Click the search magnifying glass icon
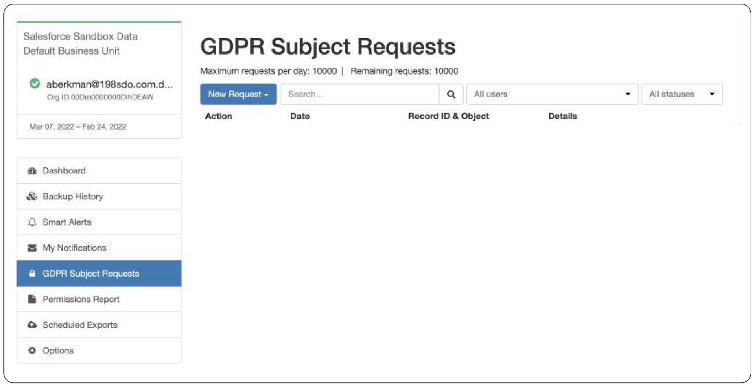 pyautogui.click(x=451, y=94)
